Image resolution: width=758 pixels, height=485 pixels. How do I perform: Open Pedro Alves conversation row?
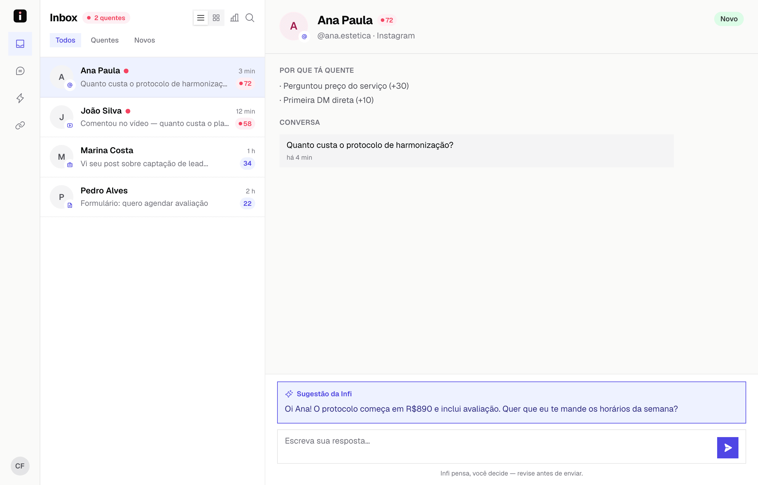click(152, 197)
